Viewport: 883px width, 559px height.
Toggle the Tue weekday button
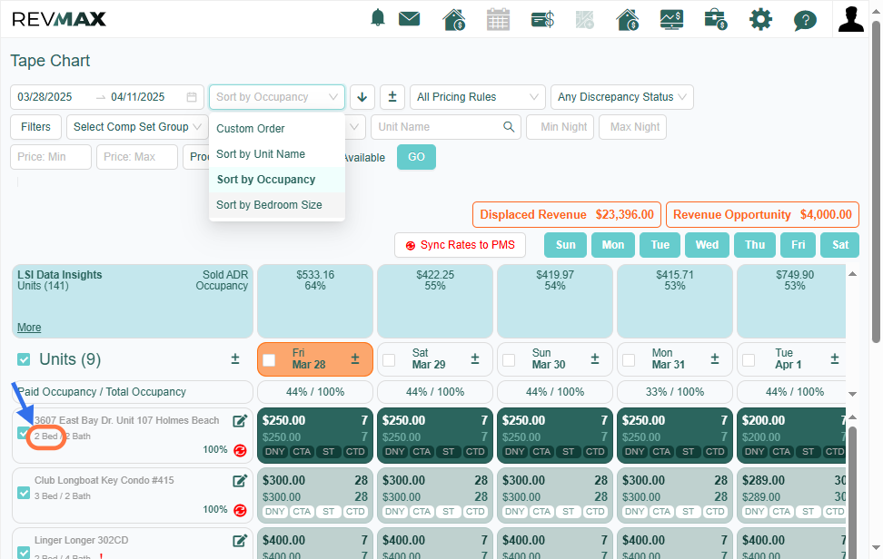point(660,245)
